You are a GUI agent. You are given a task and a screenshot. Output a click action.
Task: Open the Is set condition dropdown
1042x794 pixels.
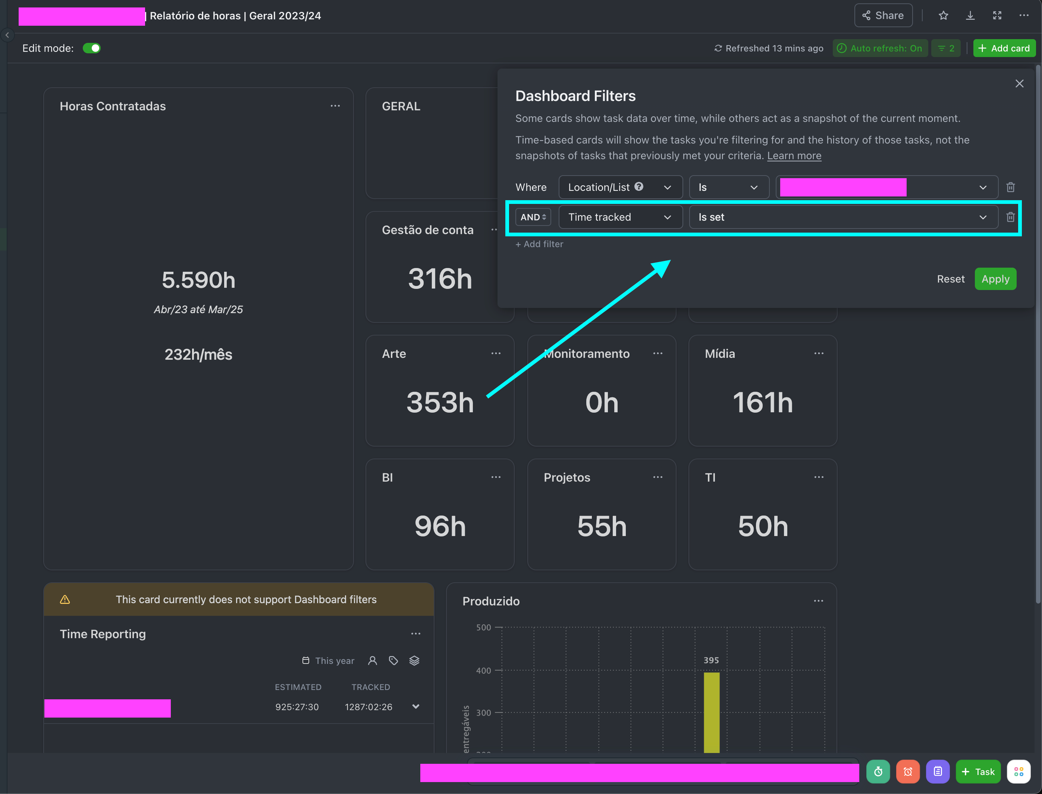(x=844, y=217)
